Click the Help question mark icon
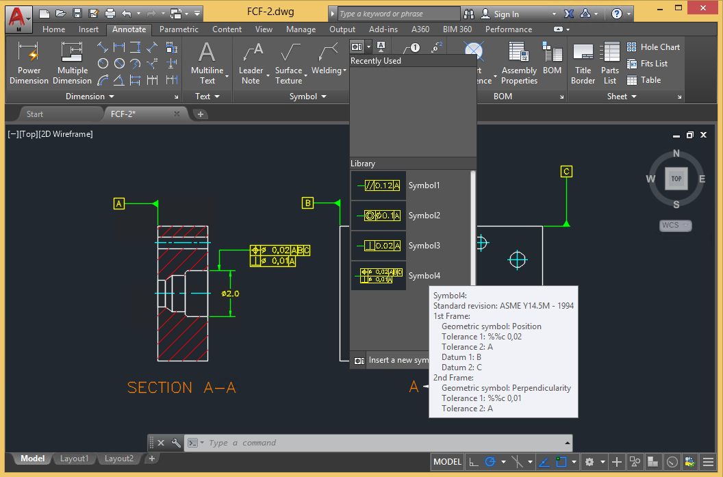 616,14
